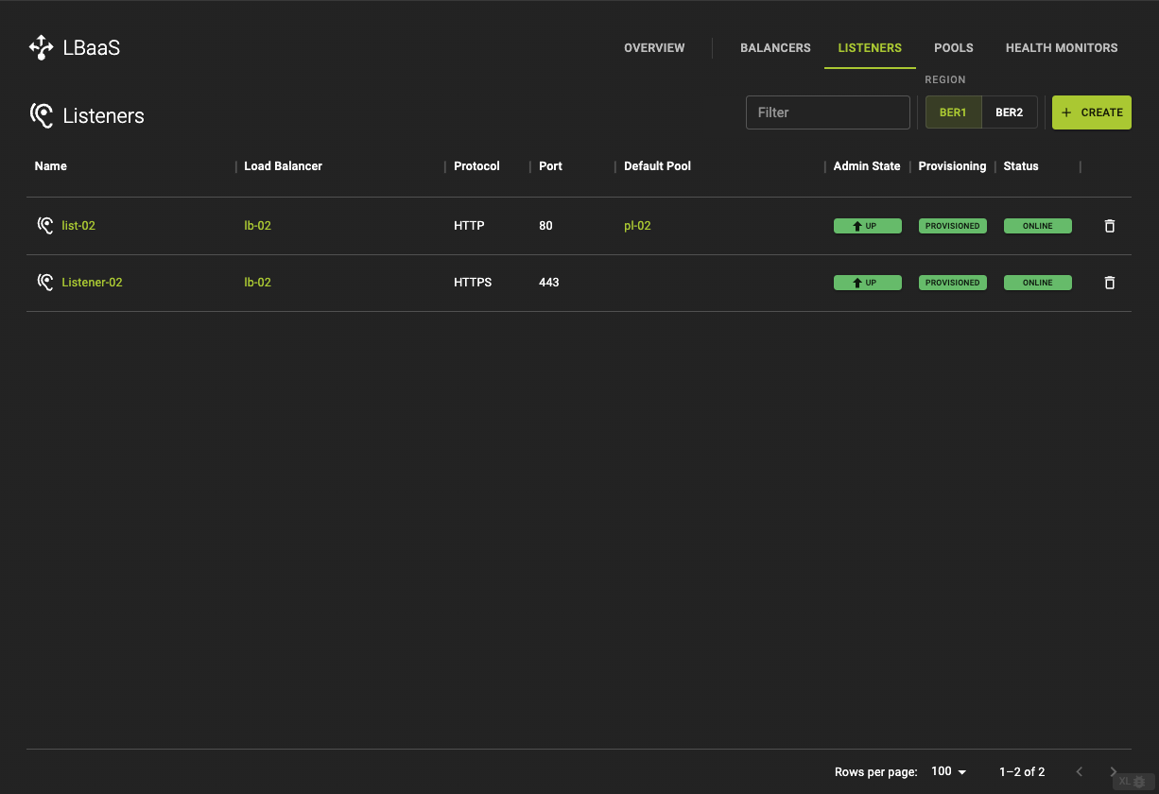Click the ONLINE badge in the list-02 row

[x=1038, y=226]
